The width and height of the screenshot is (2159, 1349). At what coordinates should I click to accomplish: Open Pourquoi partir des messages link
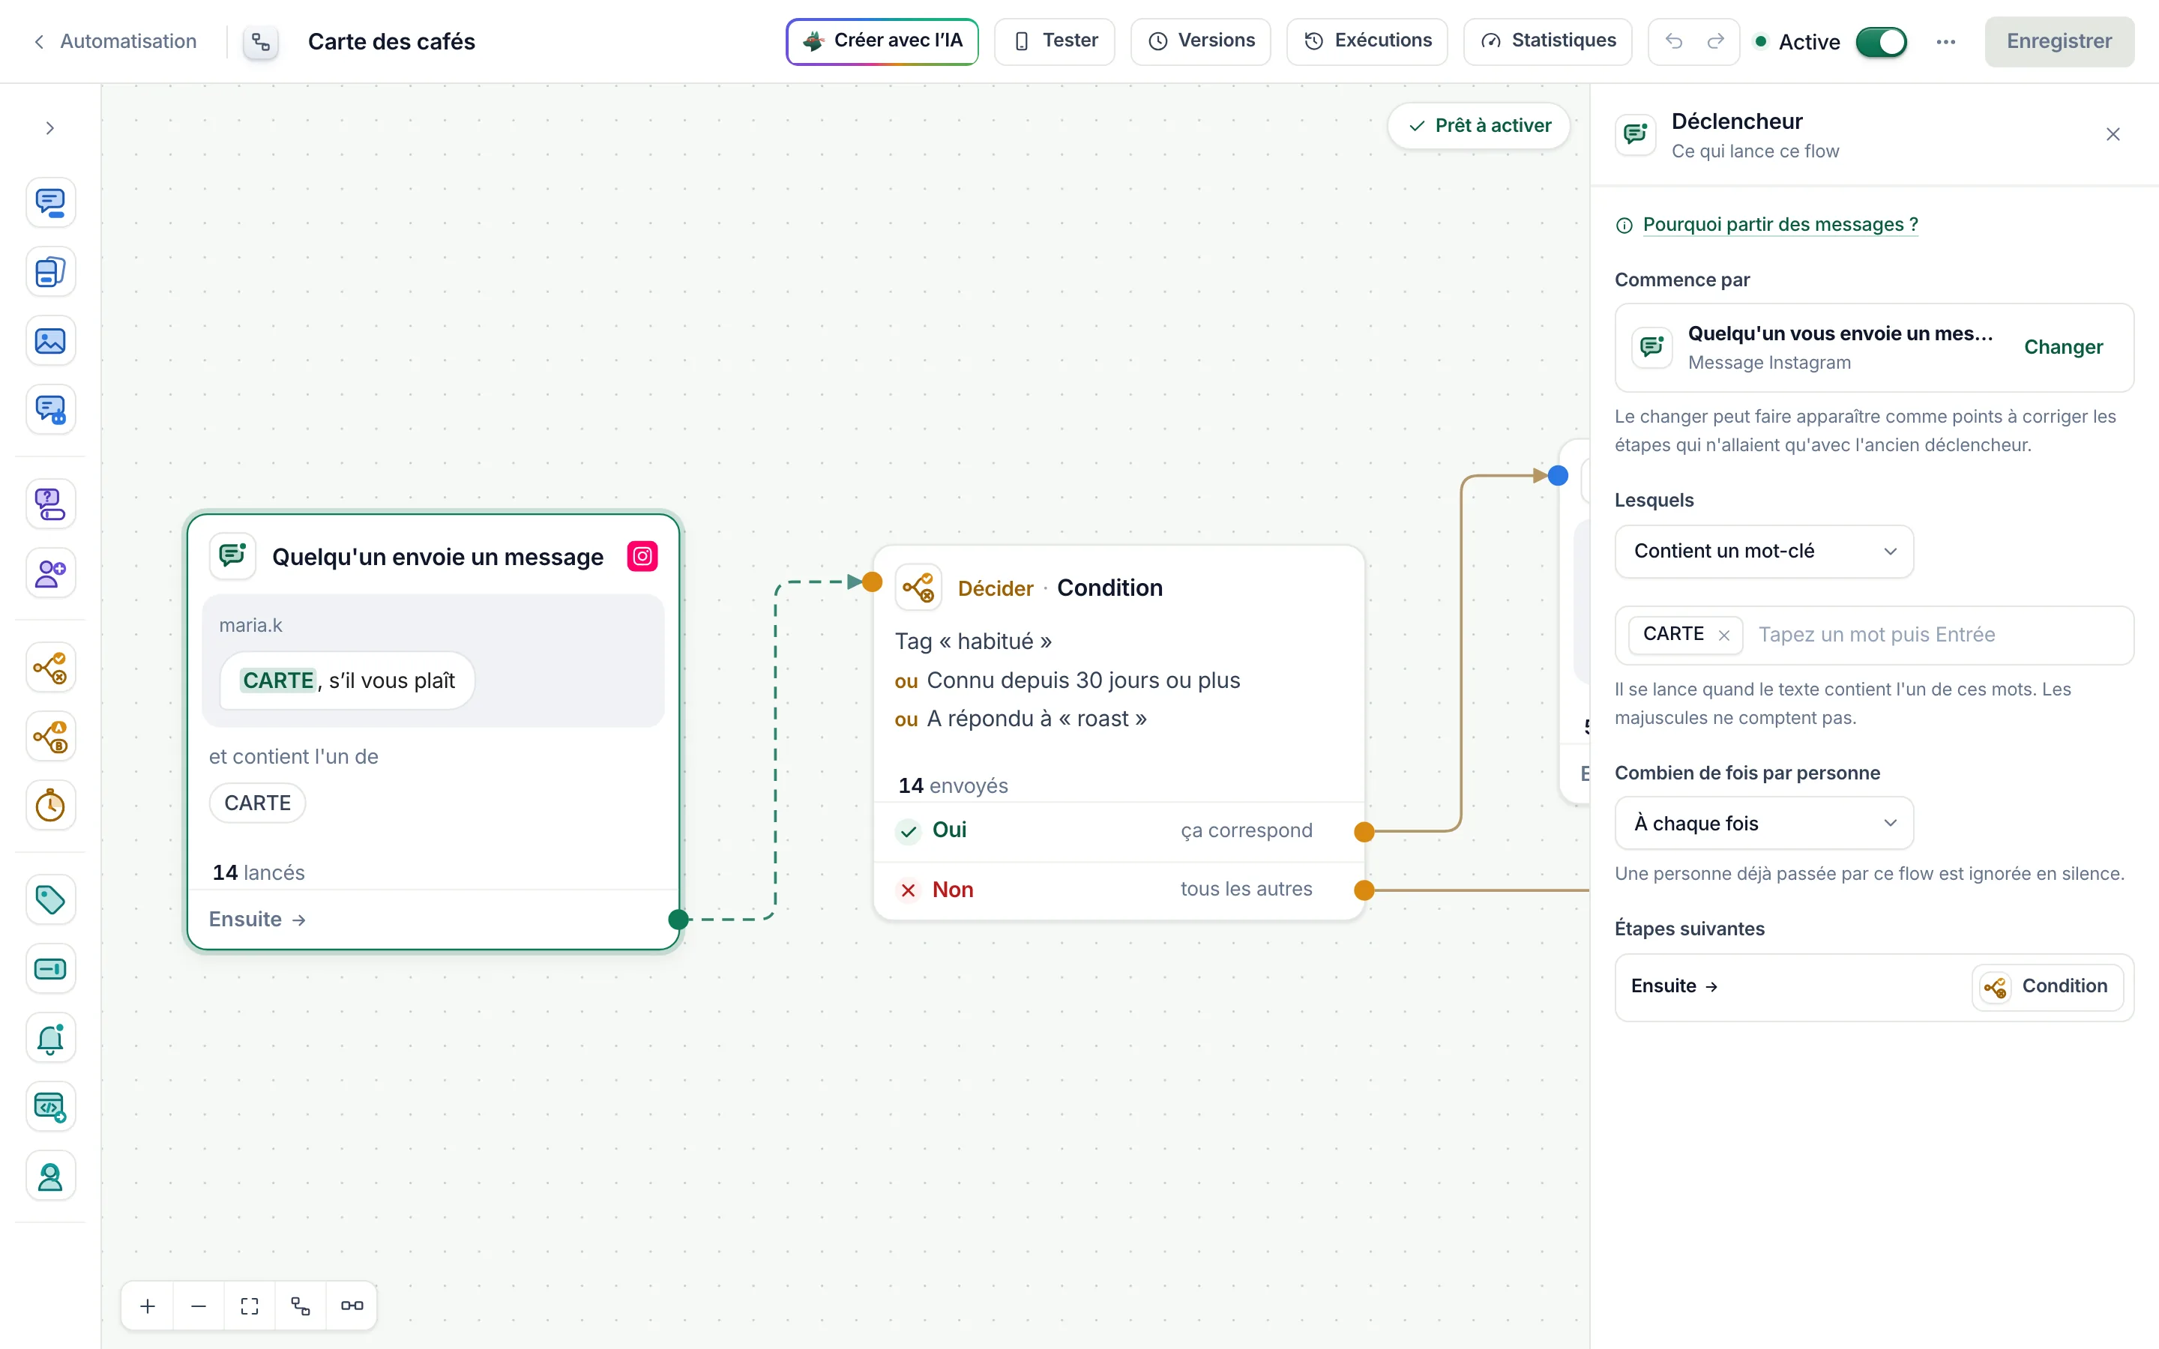pyautogui.click(x=1780, y=225)
